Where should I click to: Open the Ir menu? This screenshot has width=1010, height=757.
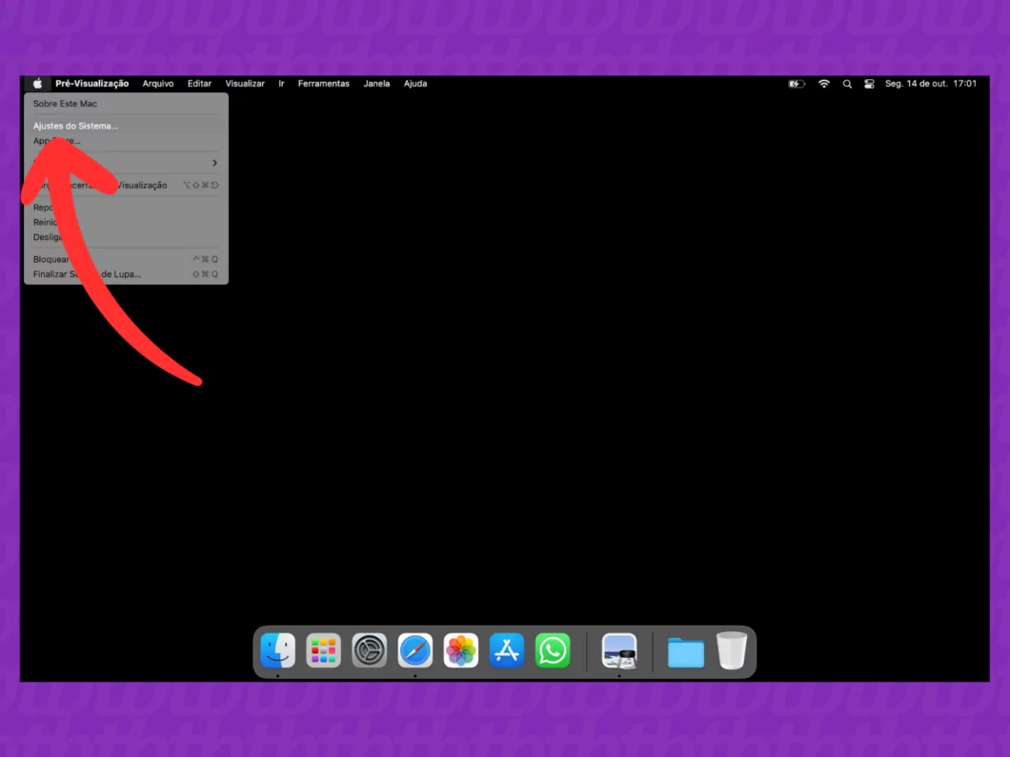pyautogui.click(x=281, y=84)
